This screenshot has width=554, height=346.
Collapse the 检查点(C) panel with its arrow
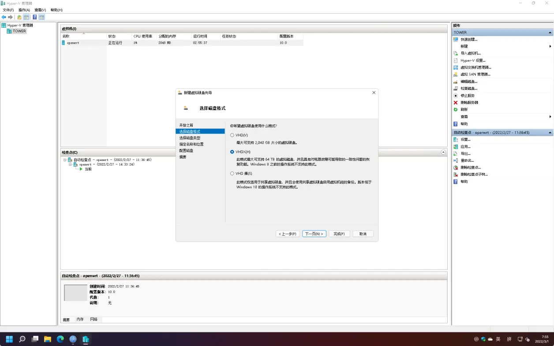[443, 152]
